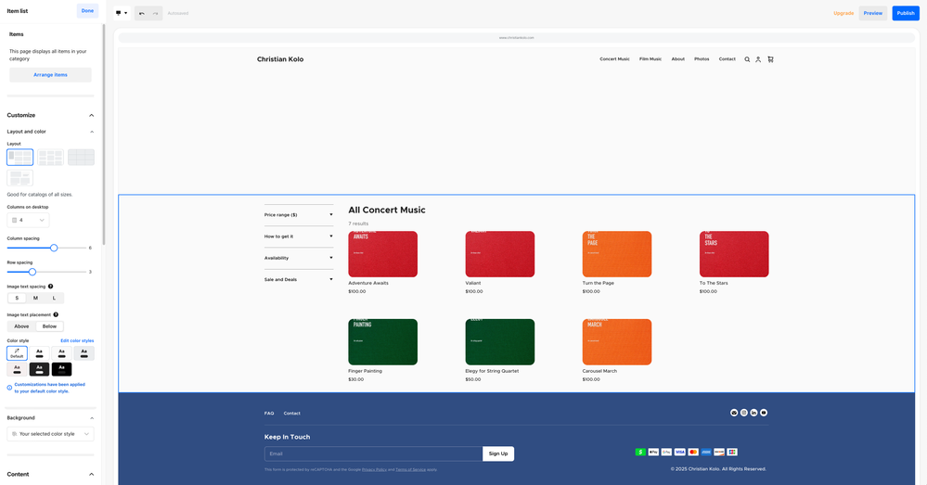Open Columns on desktop dropdown
927x485 pixels.
pyautogui.click(x=29, y=220)
